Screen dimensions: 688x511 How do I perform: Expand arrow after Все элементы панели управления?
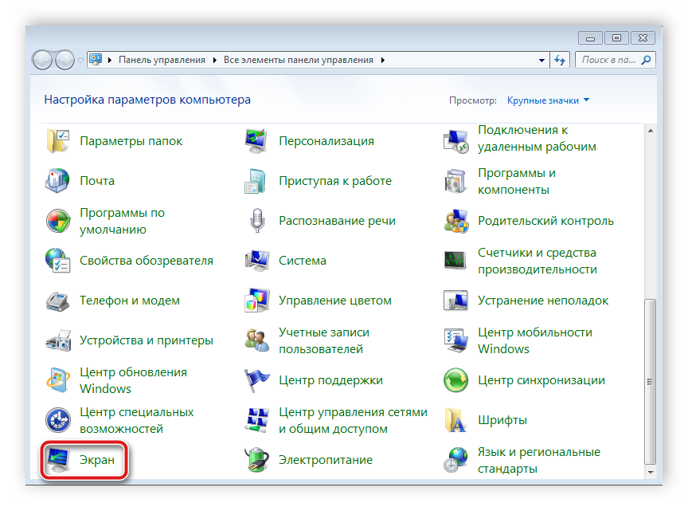click(x=382, y=60)
